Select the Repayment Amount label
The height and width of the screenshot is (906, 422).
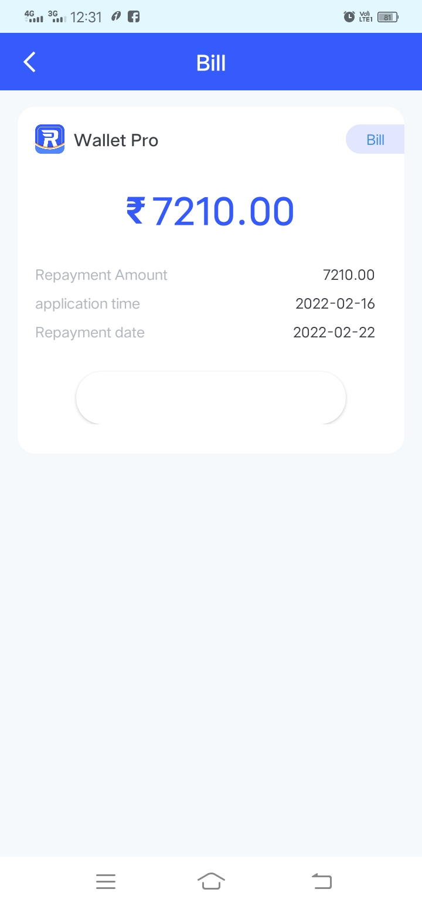point(101,275)
